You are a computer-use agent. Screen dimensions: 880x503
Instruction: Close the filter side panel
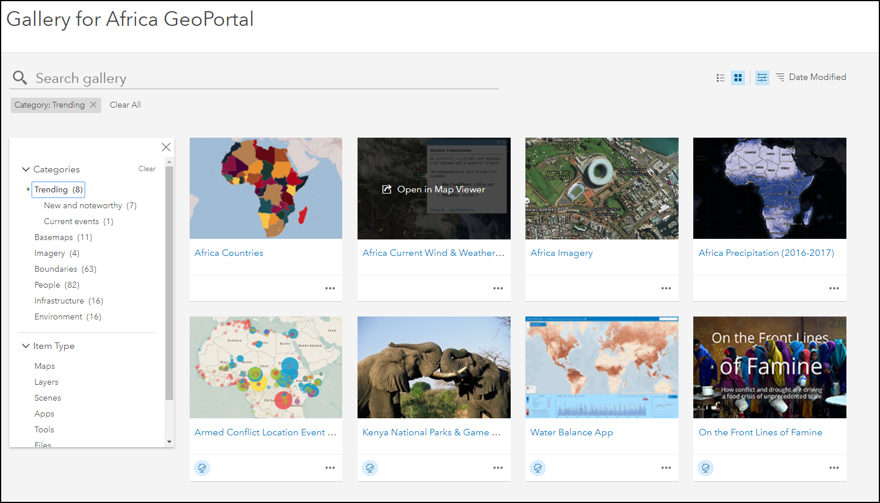coord(166,147)
